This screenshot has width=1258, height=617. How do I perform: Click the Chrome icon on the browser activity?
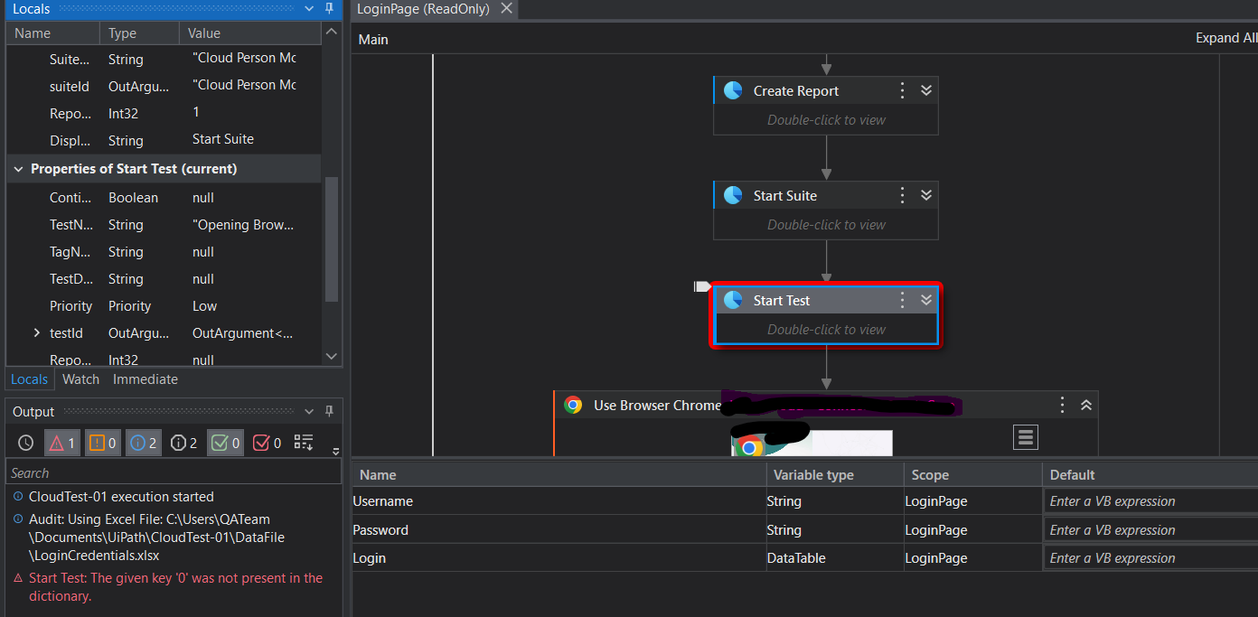pyautogui.click(x=574, y=405)
